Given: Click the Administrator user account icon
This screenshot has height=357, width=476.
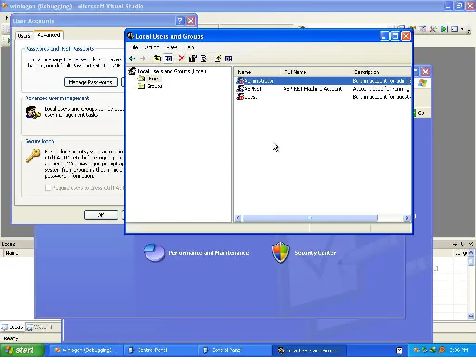Looking at the screenshot, I should [x=240, y=81].
